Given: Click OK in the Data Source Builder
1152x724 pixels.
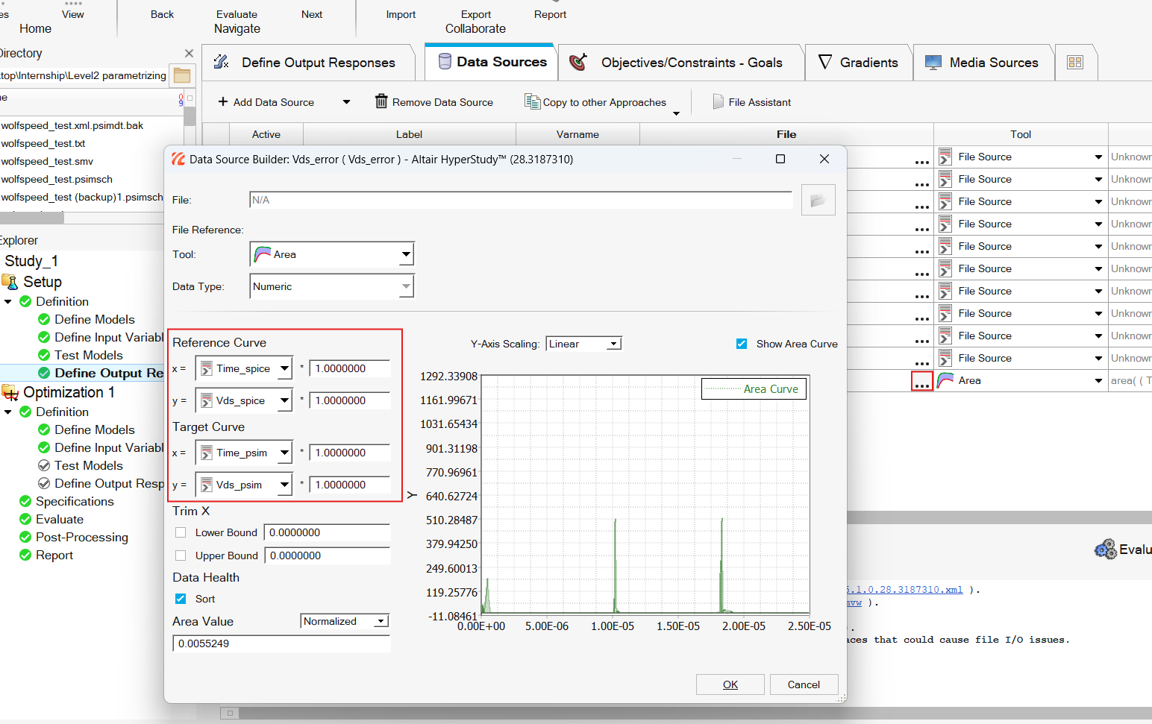Looking at the screenshot, I should [x=730, y=684].
